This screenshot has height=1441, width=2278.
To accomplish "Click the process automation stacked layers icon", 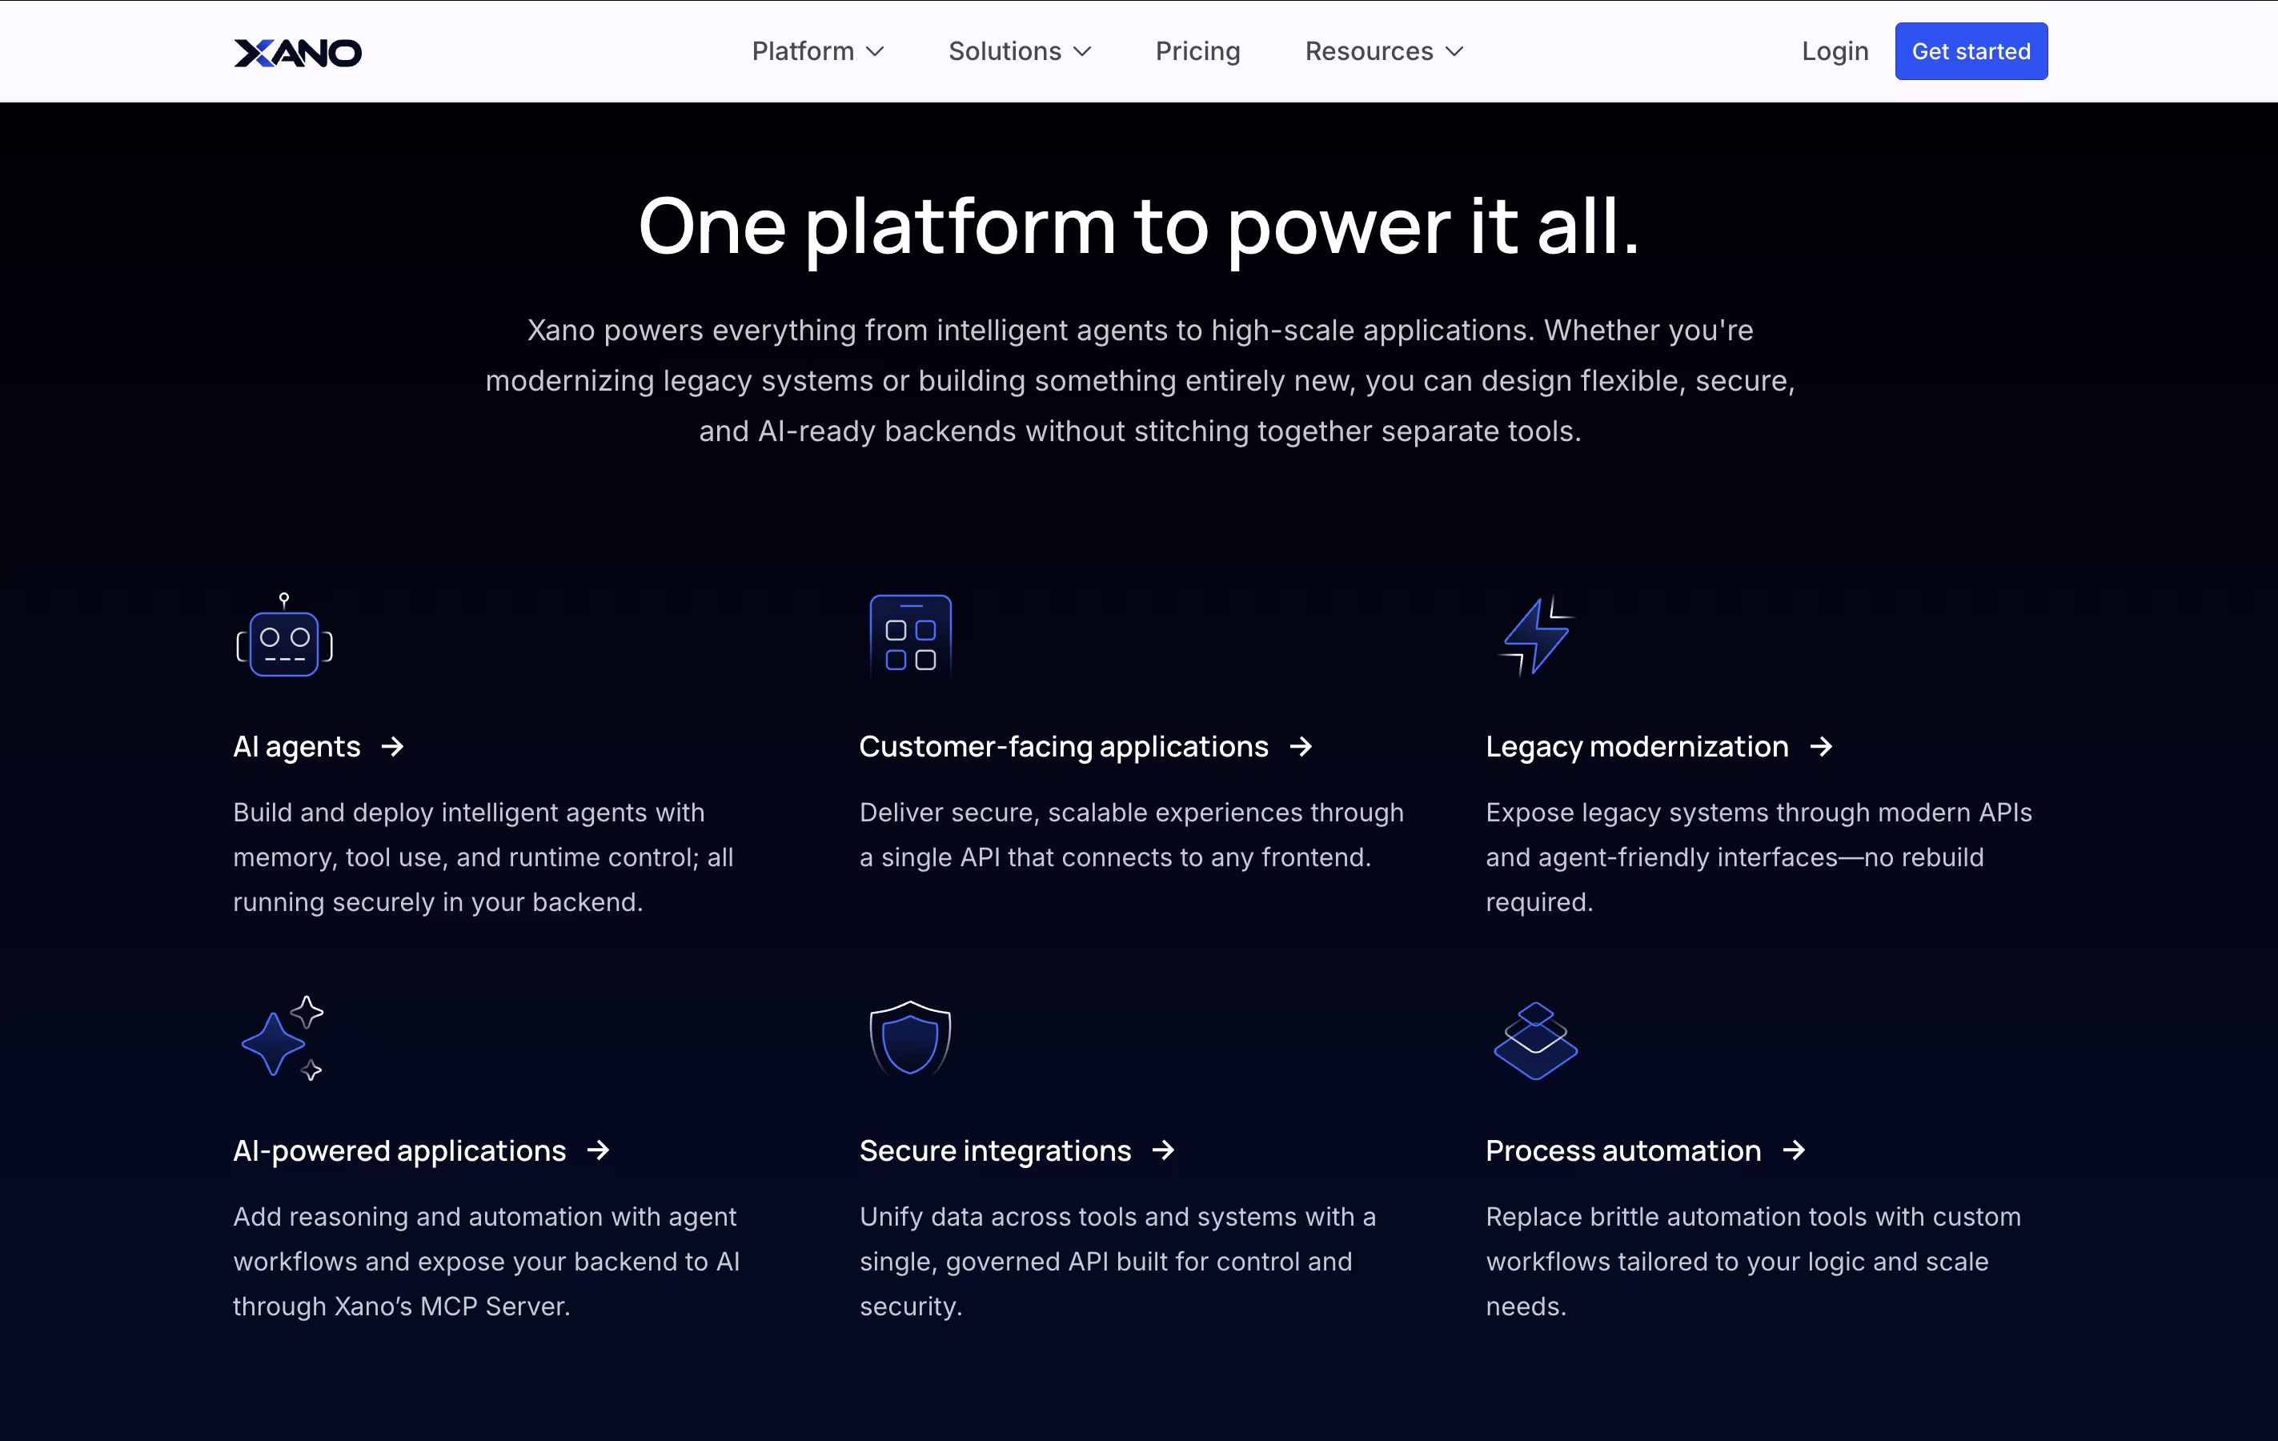I will click(1534, 1040).
